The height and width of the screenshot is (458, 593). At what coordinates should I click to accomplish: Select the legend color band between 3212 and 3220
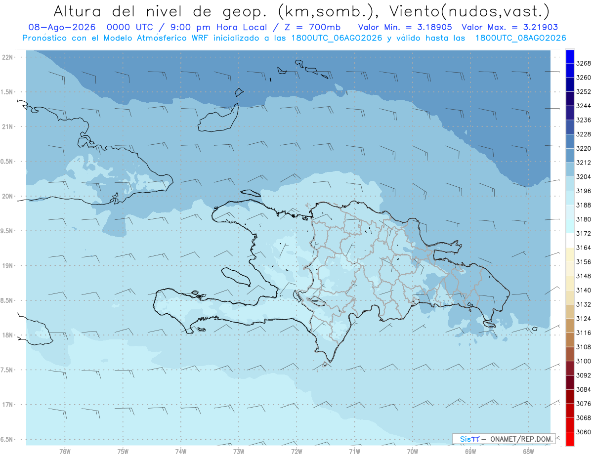(x=569, y=155)
